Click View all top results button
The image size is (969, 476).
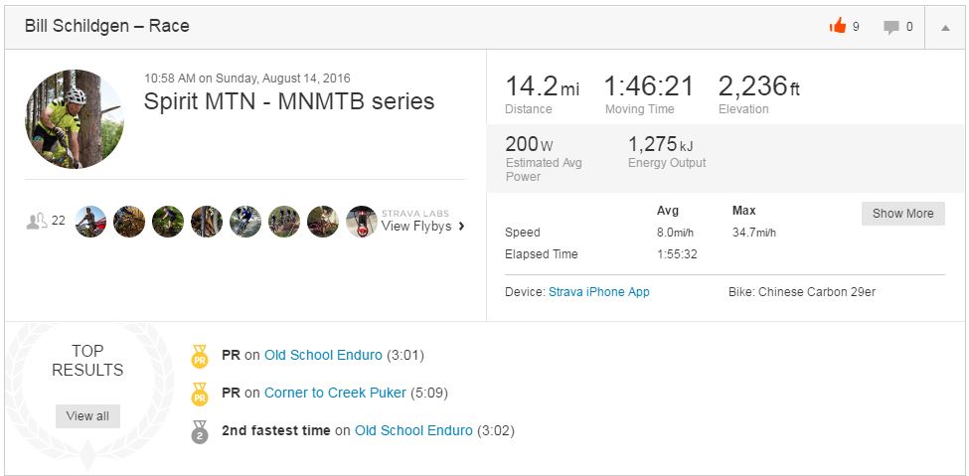tap(87, 416)
